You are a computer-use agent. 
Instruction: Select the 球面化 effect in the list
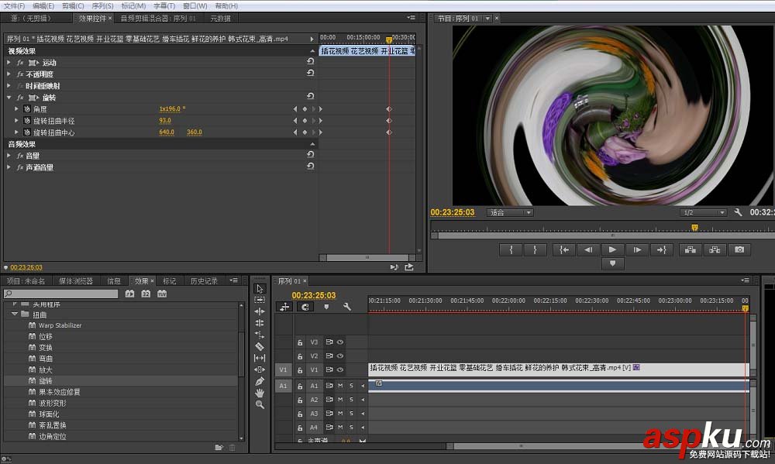pos(49,414)
